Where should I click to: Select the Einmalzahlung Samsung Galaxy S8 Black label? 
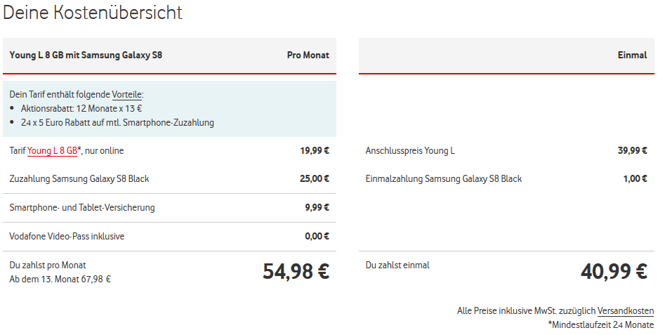click(x=443, y=178)
